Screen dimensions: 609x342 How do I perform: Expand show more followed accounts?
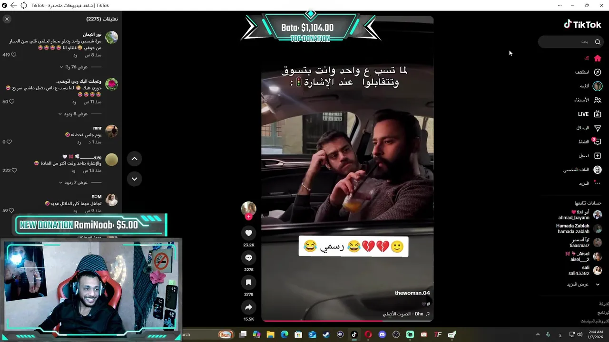583,285
